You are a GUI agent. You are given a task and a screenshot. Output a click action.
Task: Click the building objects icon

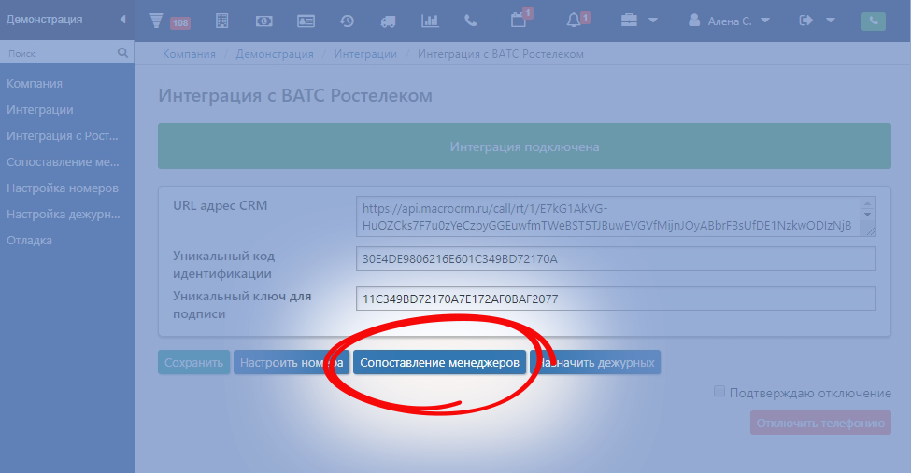[x=221, y=21]
